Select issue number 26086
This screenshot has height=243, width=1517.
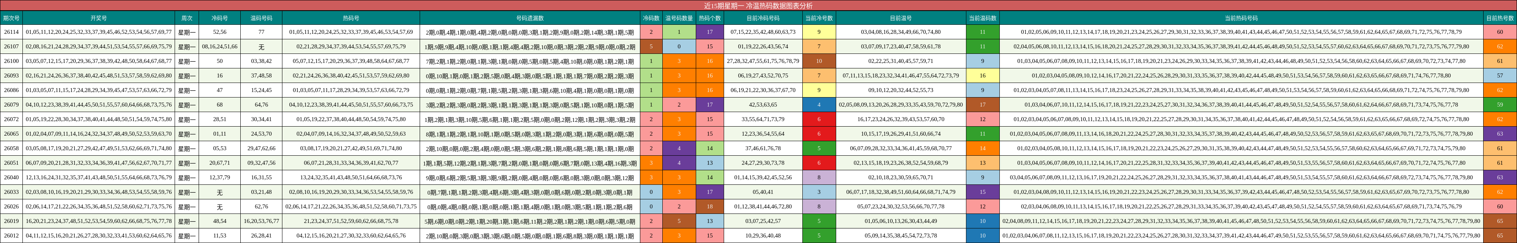coord(11,90)
